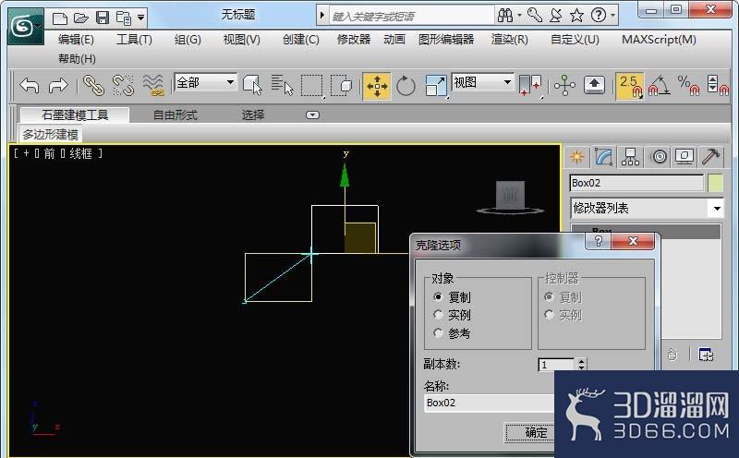The width and height of the screenshot is (739, 458).
Task: Click the 名称 field containing Box02
Action: 491,403
